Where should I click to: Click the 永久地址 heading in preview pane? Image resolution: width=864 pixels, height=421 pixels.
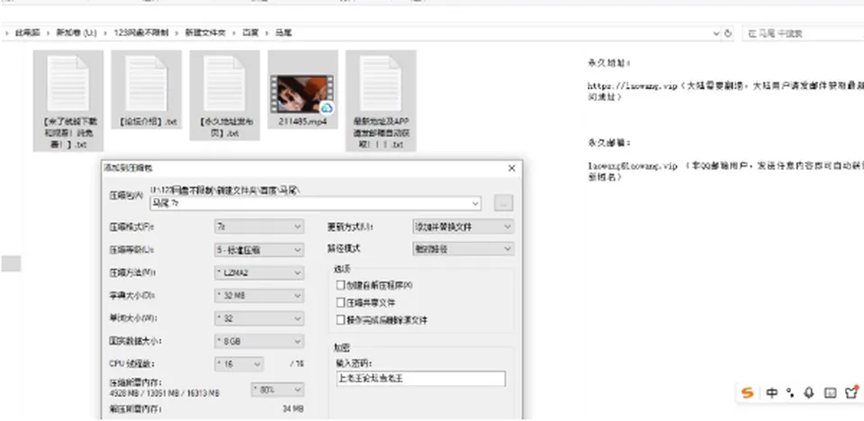tap(609, 63)
